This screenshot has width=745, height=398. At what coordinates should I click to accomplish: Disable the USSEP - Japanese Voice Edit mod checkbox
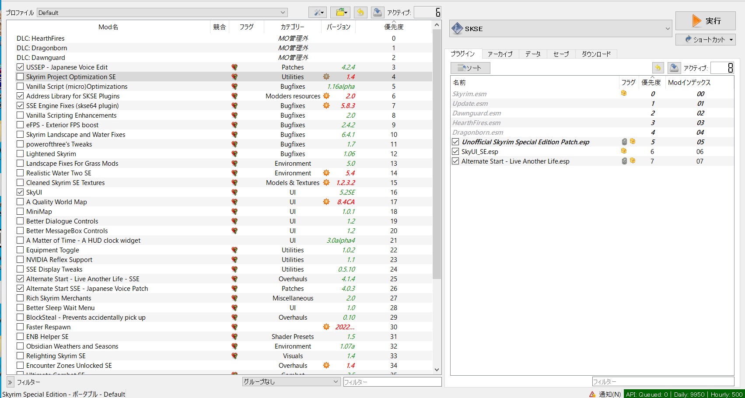tap(20, 67)
